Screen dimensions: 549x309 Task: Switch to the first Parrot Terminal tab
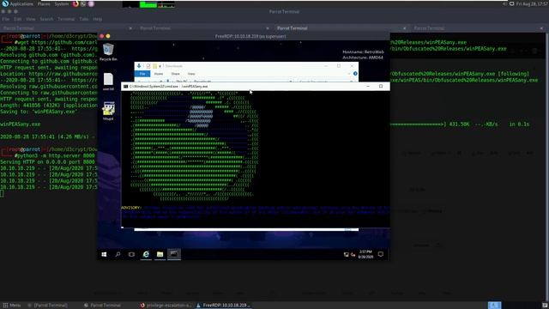click(x=67, y=28)
